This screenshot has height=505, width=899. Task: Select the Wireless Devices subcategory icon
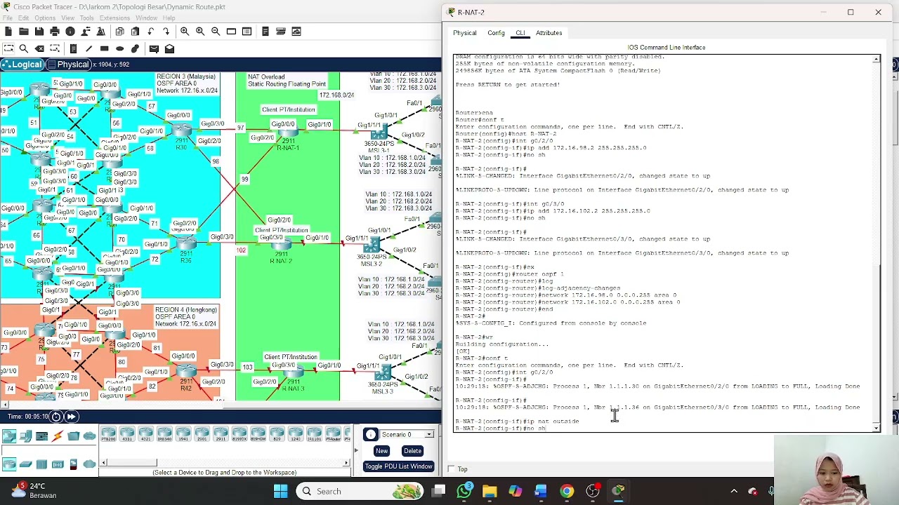[58, 464]
